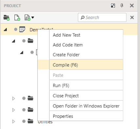Screen dimensions: 140x129
Task: Collapse the third-level expanded tree node
Action: 22,53
